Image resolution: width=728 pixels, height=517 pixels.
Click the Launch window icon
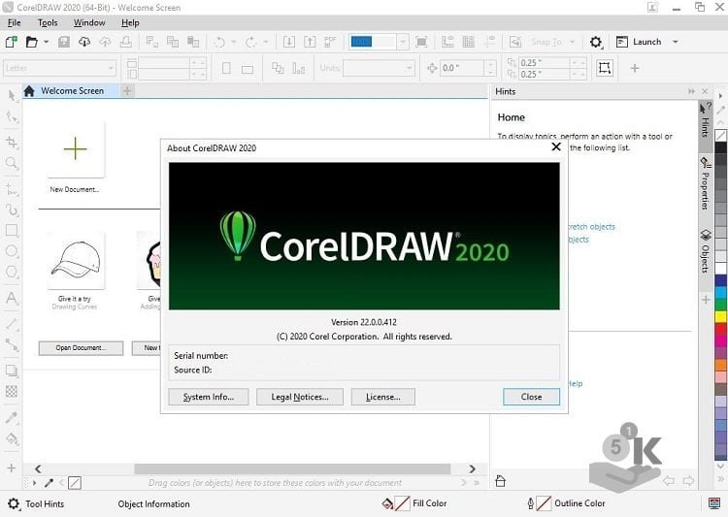click(x=621, y=42)
